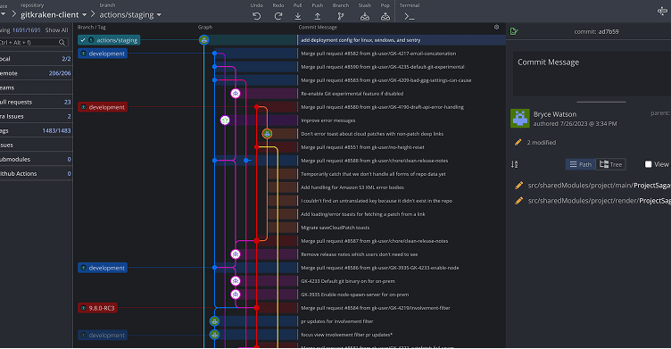Pull changes with the Pull icon

298,16
